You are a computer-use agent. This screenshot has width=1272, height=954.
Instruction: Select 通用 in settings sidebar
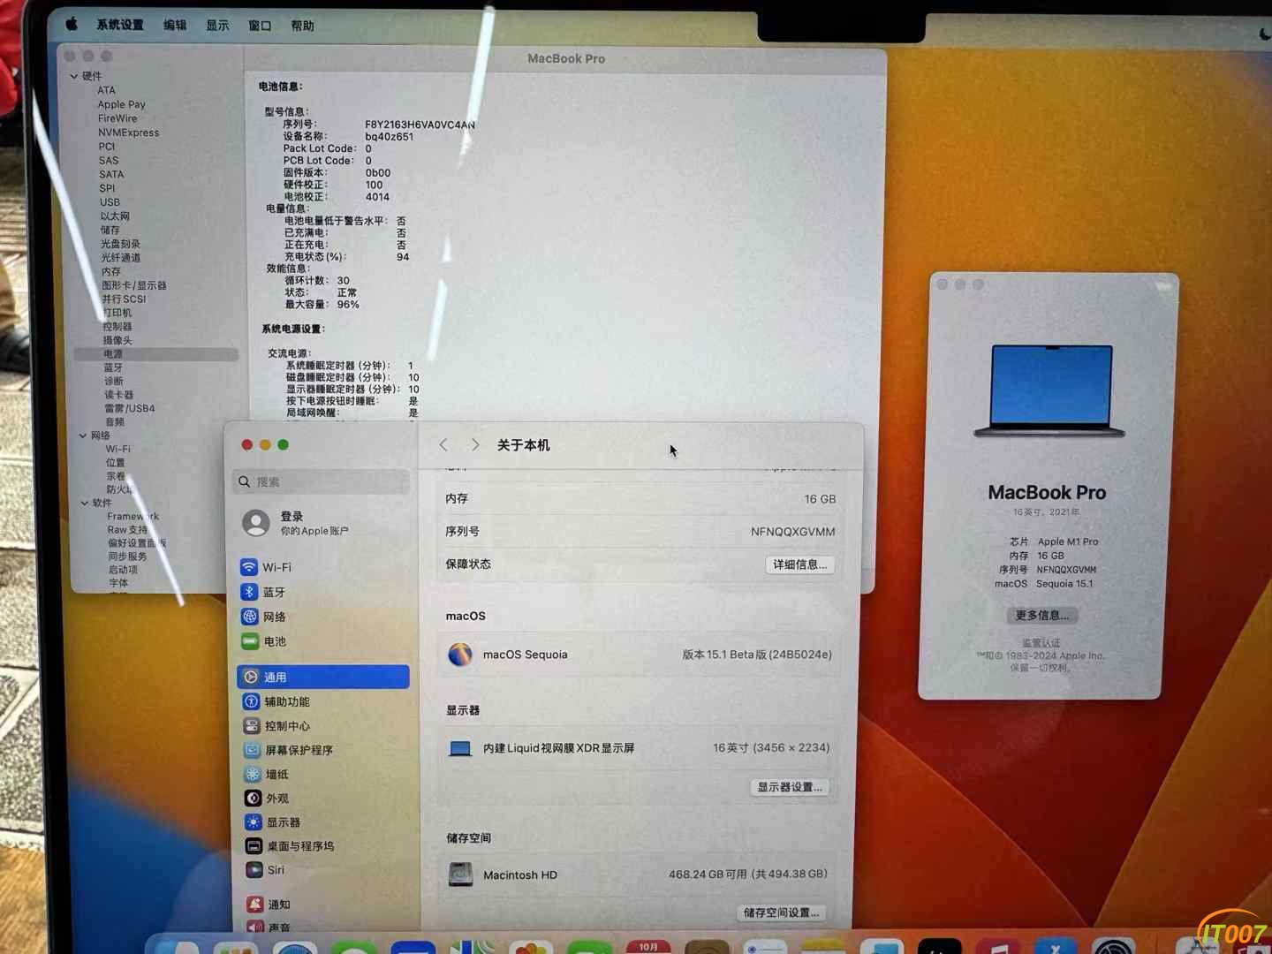323,677
